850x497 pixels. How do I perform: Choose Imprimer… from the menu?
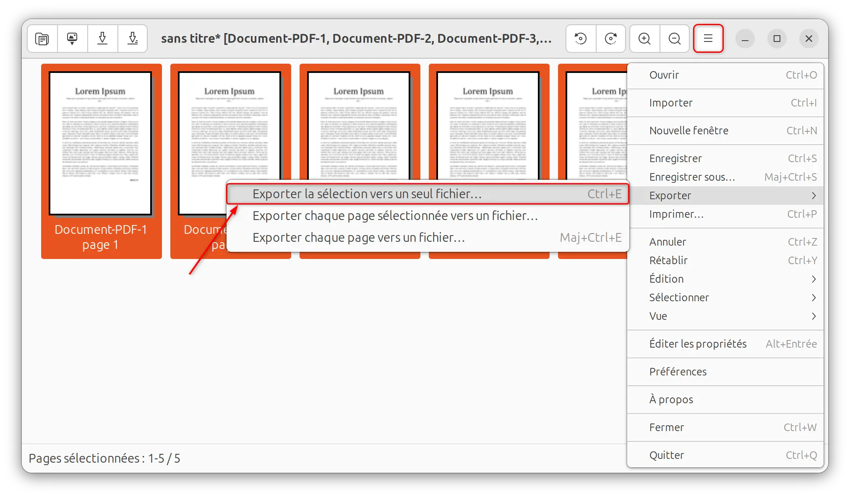725,214
